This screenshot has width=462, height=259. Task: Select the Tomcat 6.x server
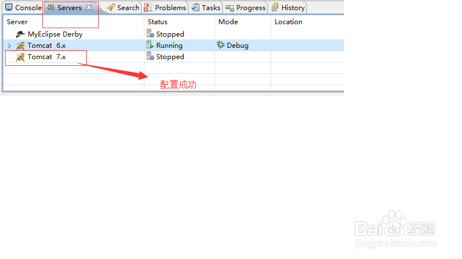tap(174, 46)
